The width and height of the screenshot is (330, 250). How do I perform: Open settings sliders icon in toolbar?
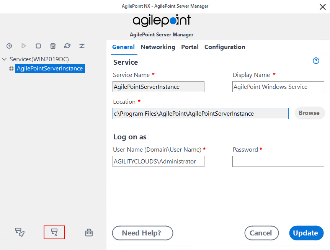tap(82, 46)
